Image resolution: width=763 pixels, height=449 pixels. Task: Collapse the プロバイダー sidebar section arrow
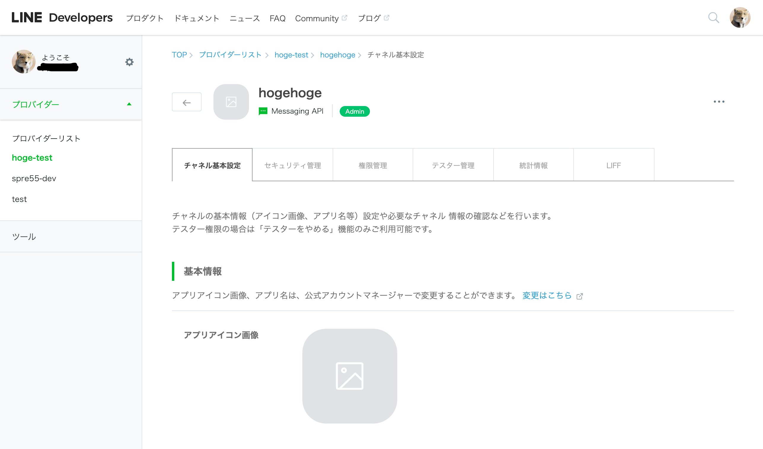[x=129, y=104]
